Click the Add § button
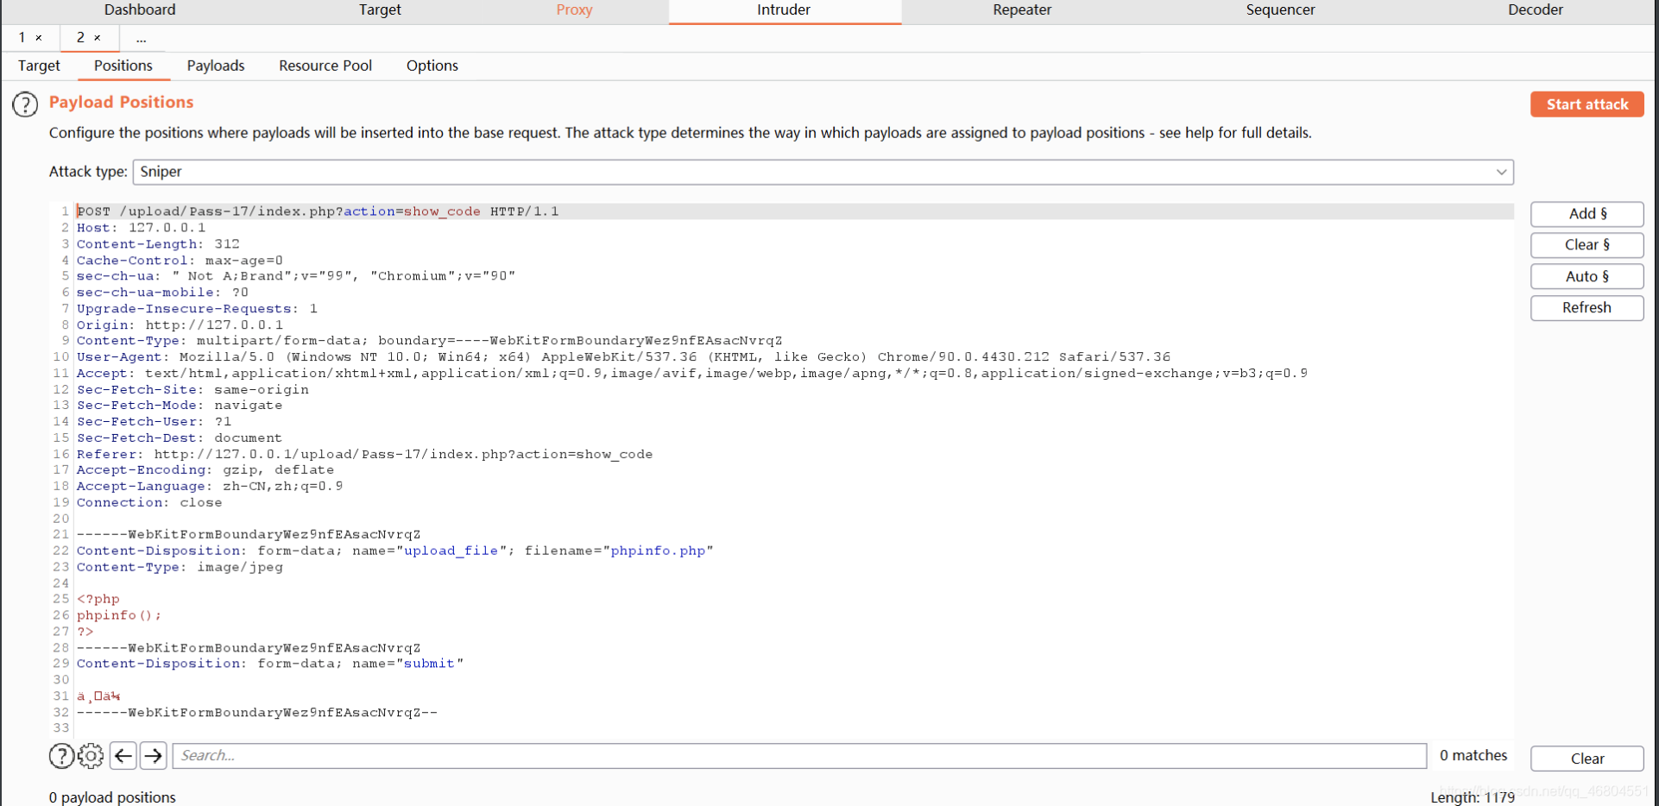Viewport: 1659px width, 806px height. coord(1587,214)
